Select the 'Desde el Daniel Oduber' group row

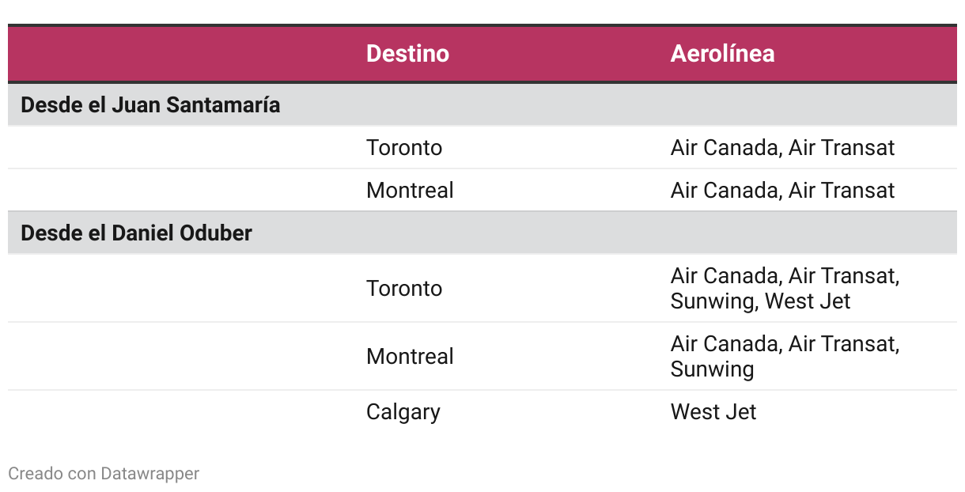click(x=482, y=233)
